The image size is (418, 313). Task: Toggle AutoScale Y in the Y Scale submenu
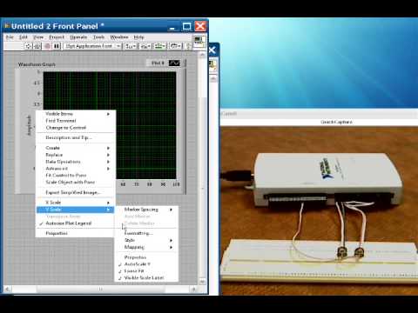[x=137, y=264]
